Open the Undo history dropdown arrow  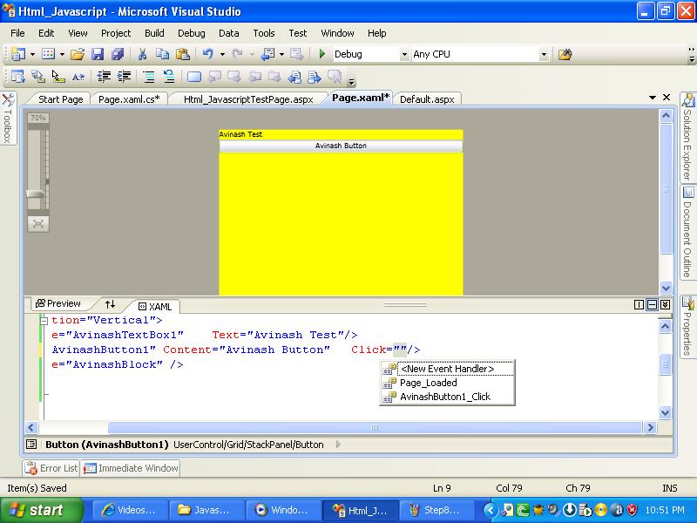click(222, 54)
